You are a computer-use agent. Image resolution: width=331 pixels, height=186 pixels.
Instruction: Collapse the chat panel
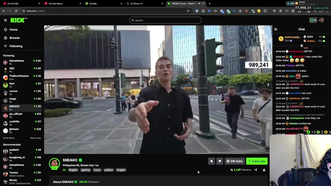276,29
